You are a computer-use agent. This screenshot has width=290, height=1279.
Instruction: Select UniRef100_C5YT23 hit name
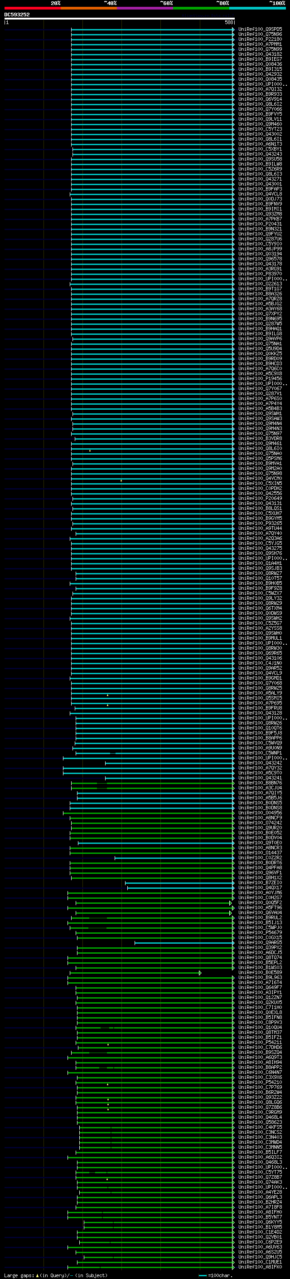260,129
